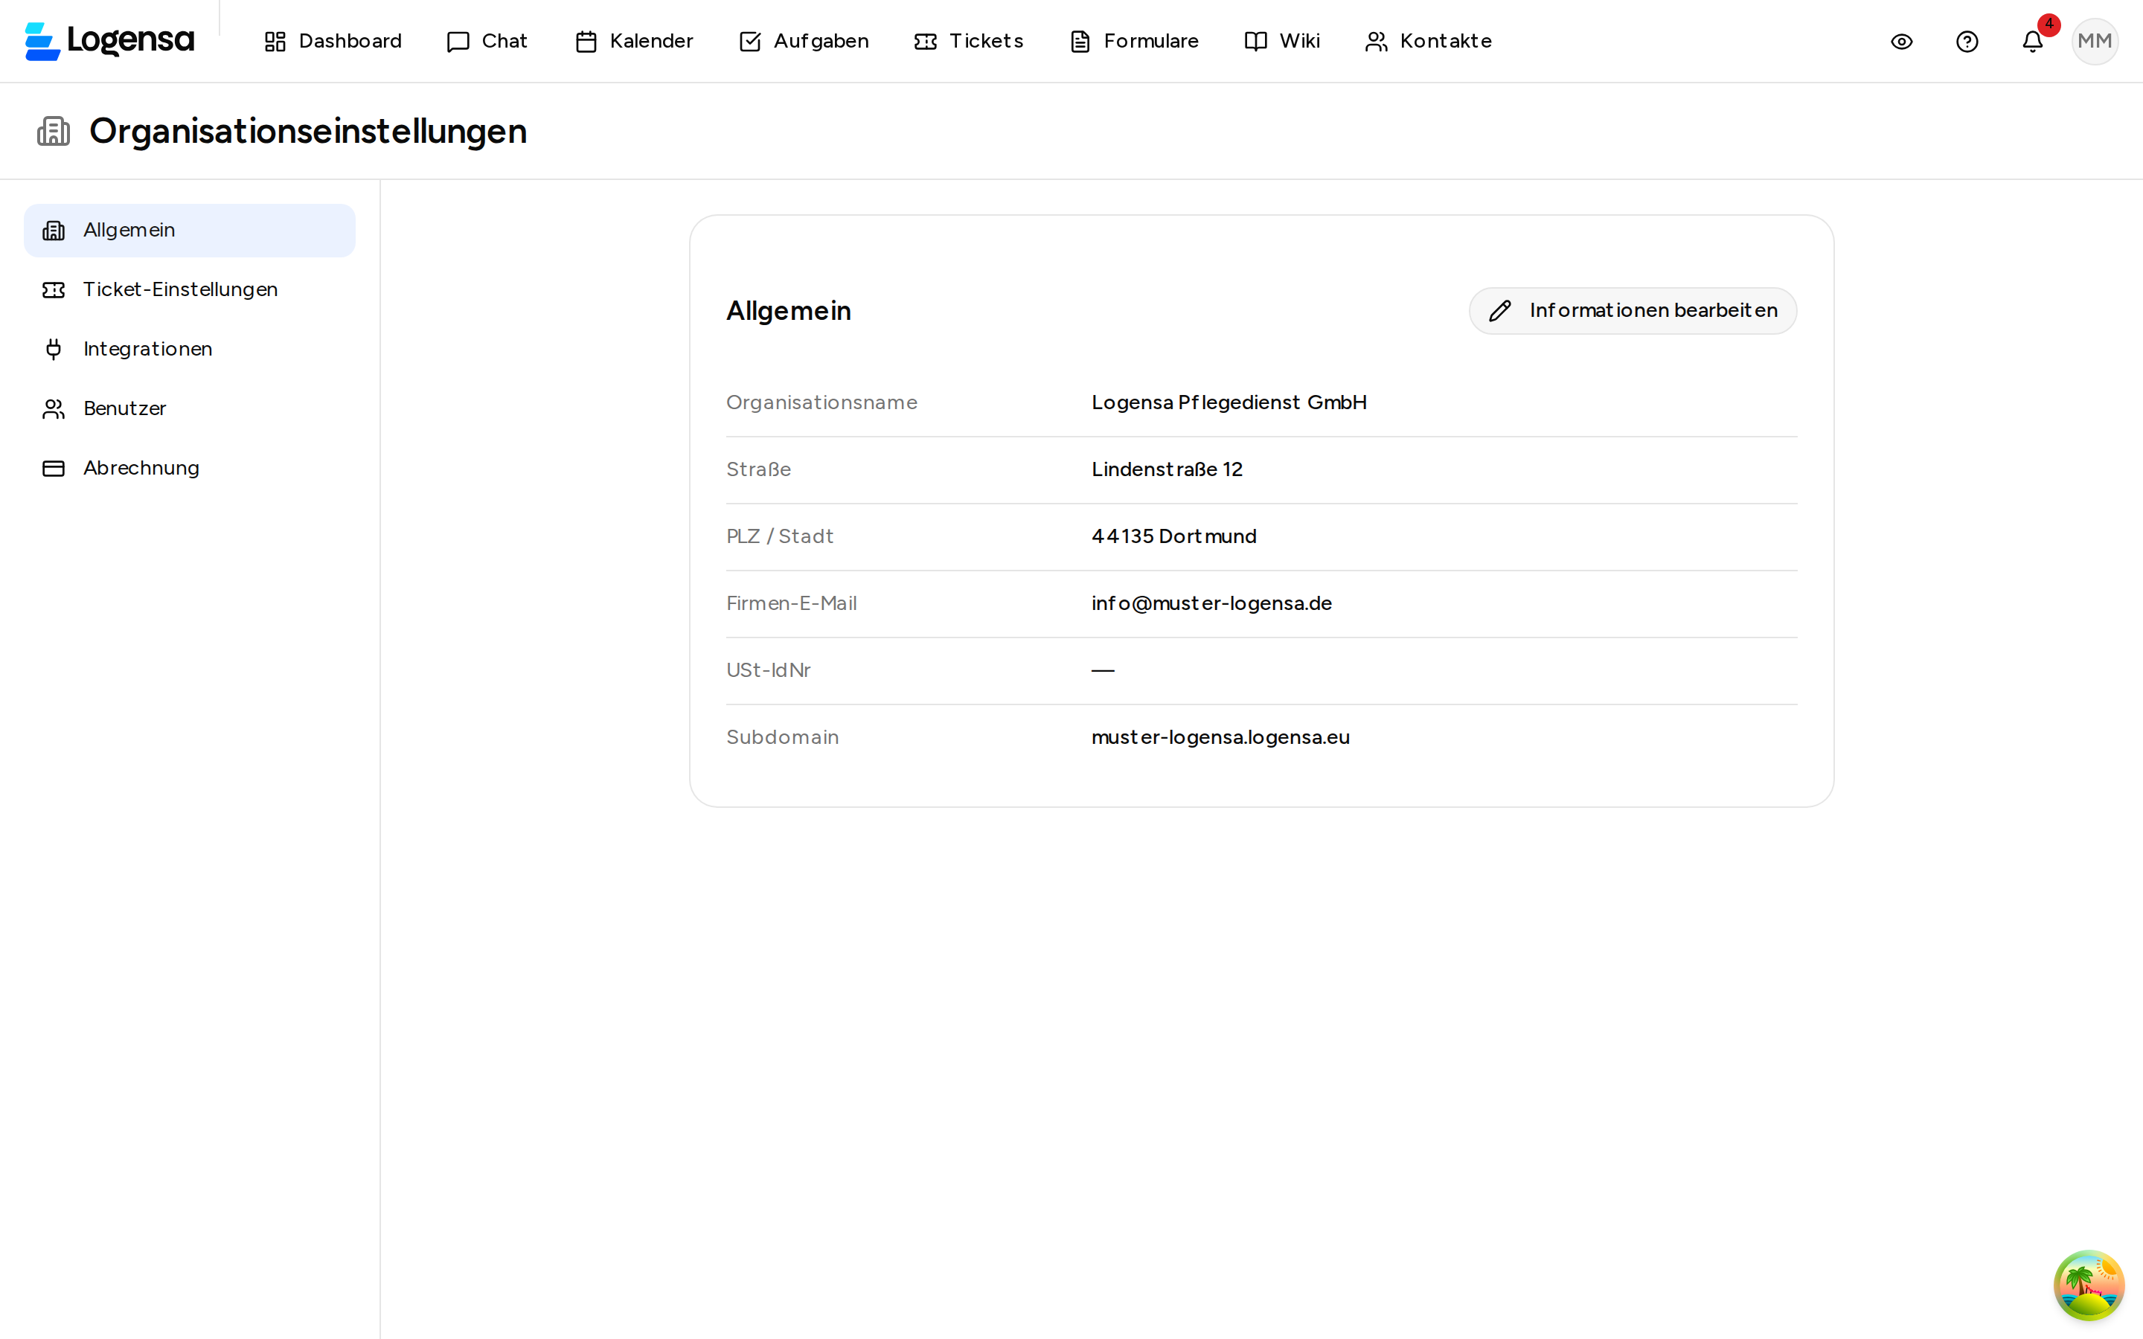Click the pencil edit icon

(x=1500, y=311)
